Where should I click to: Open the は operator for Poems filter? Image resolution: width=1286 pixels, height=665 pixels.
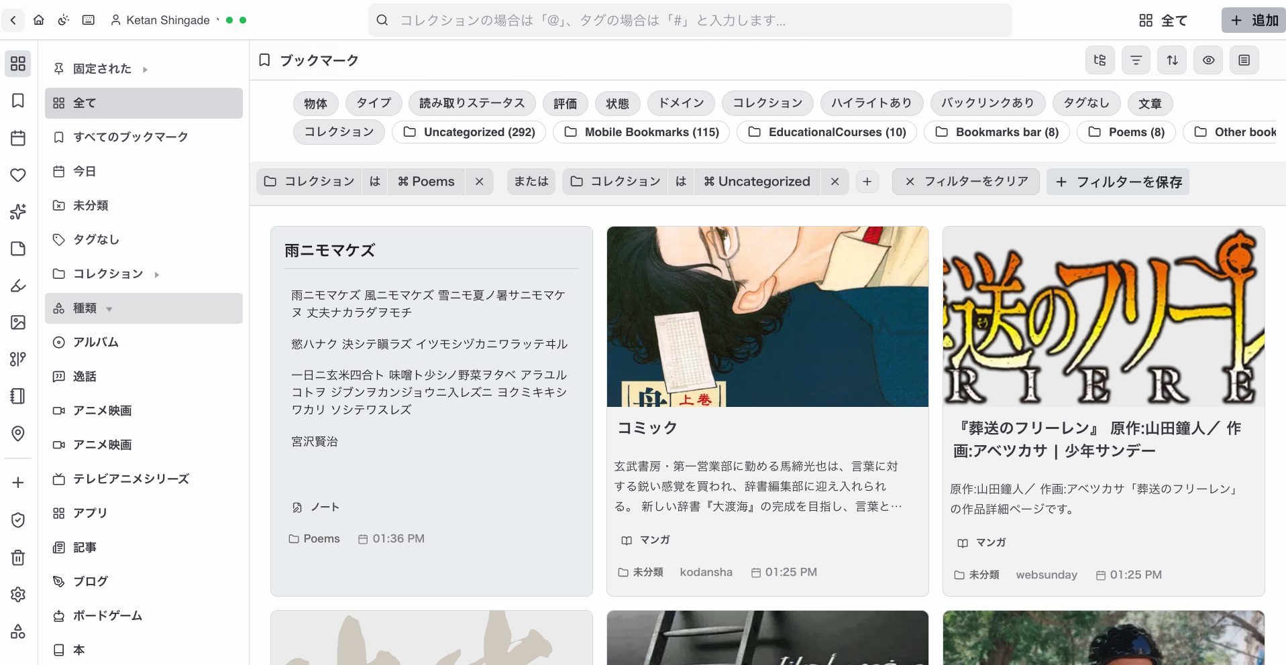coord(375,182)
